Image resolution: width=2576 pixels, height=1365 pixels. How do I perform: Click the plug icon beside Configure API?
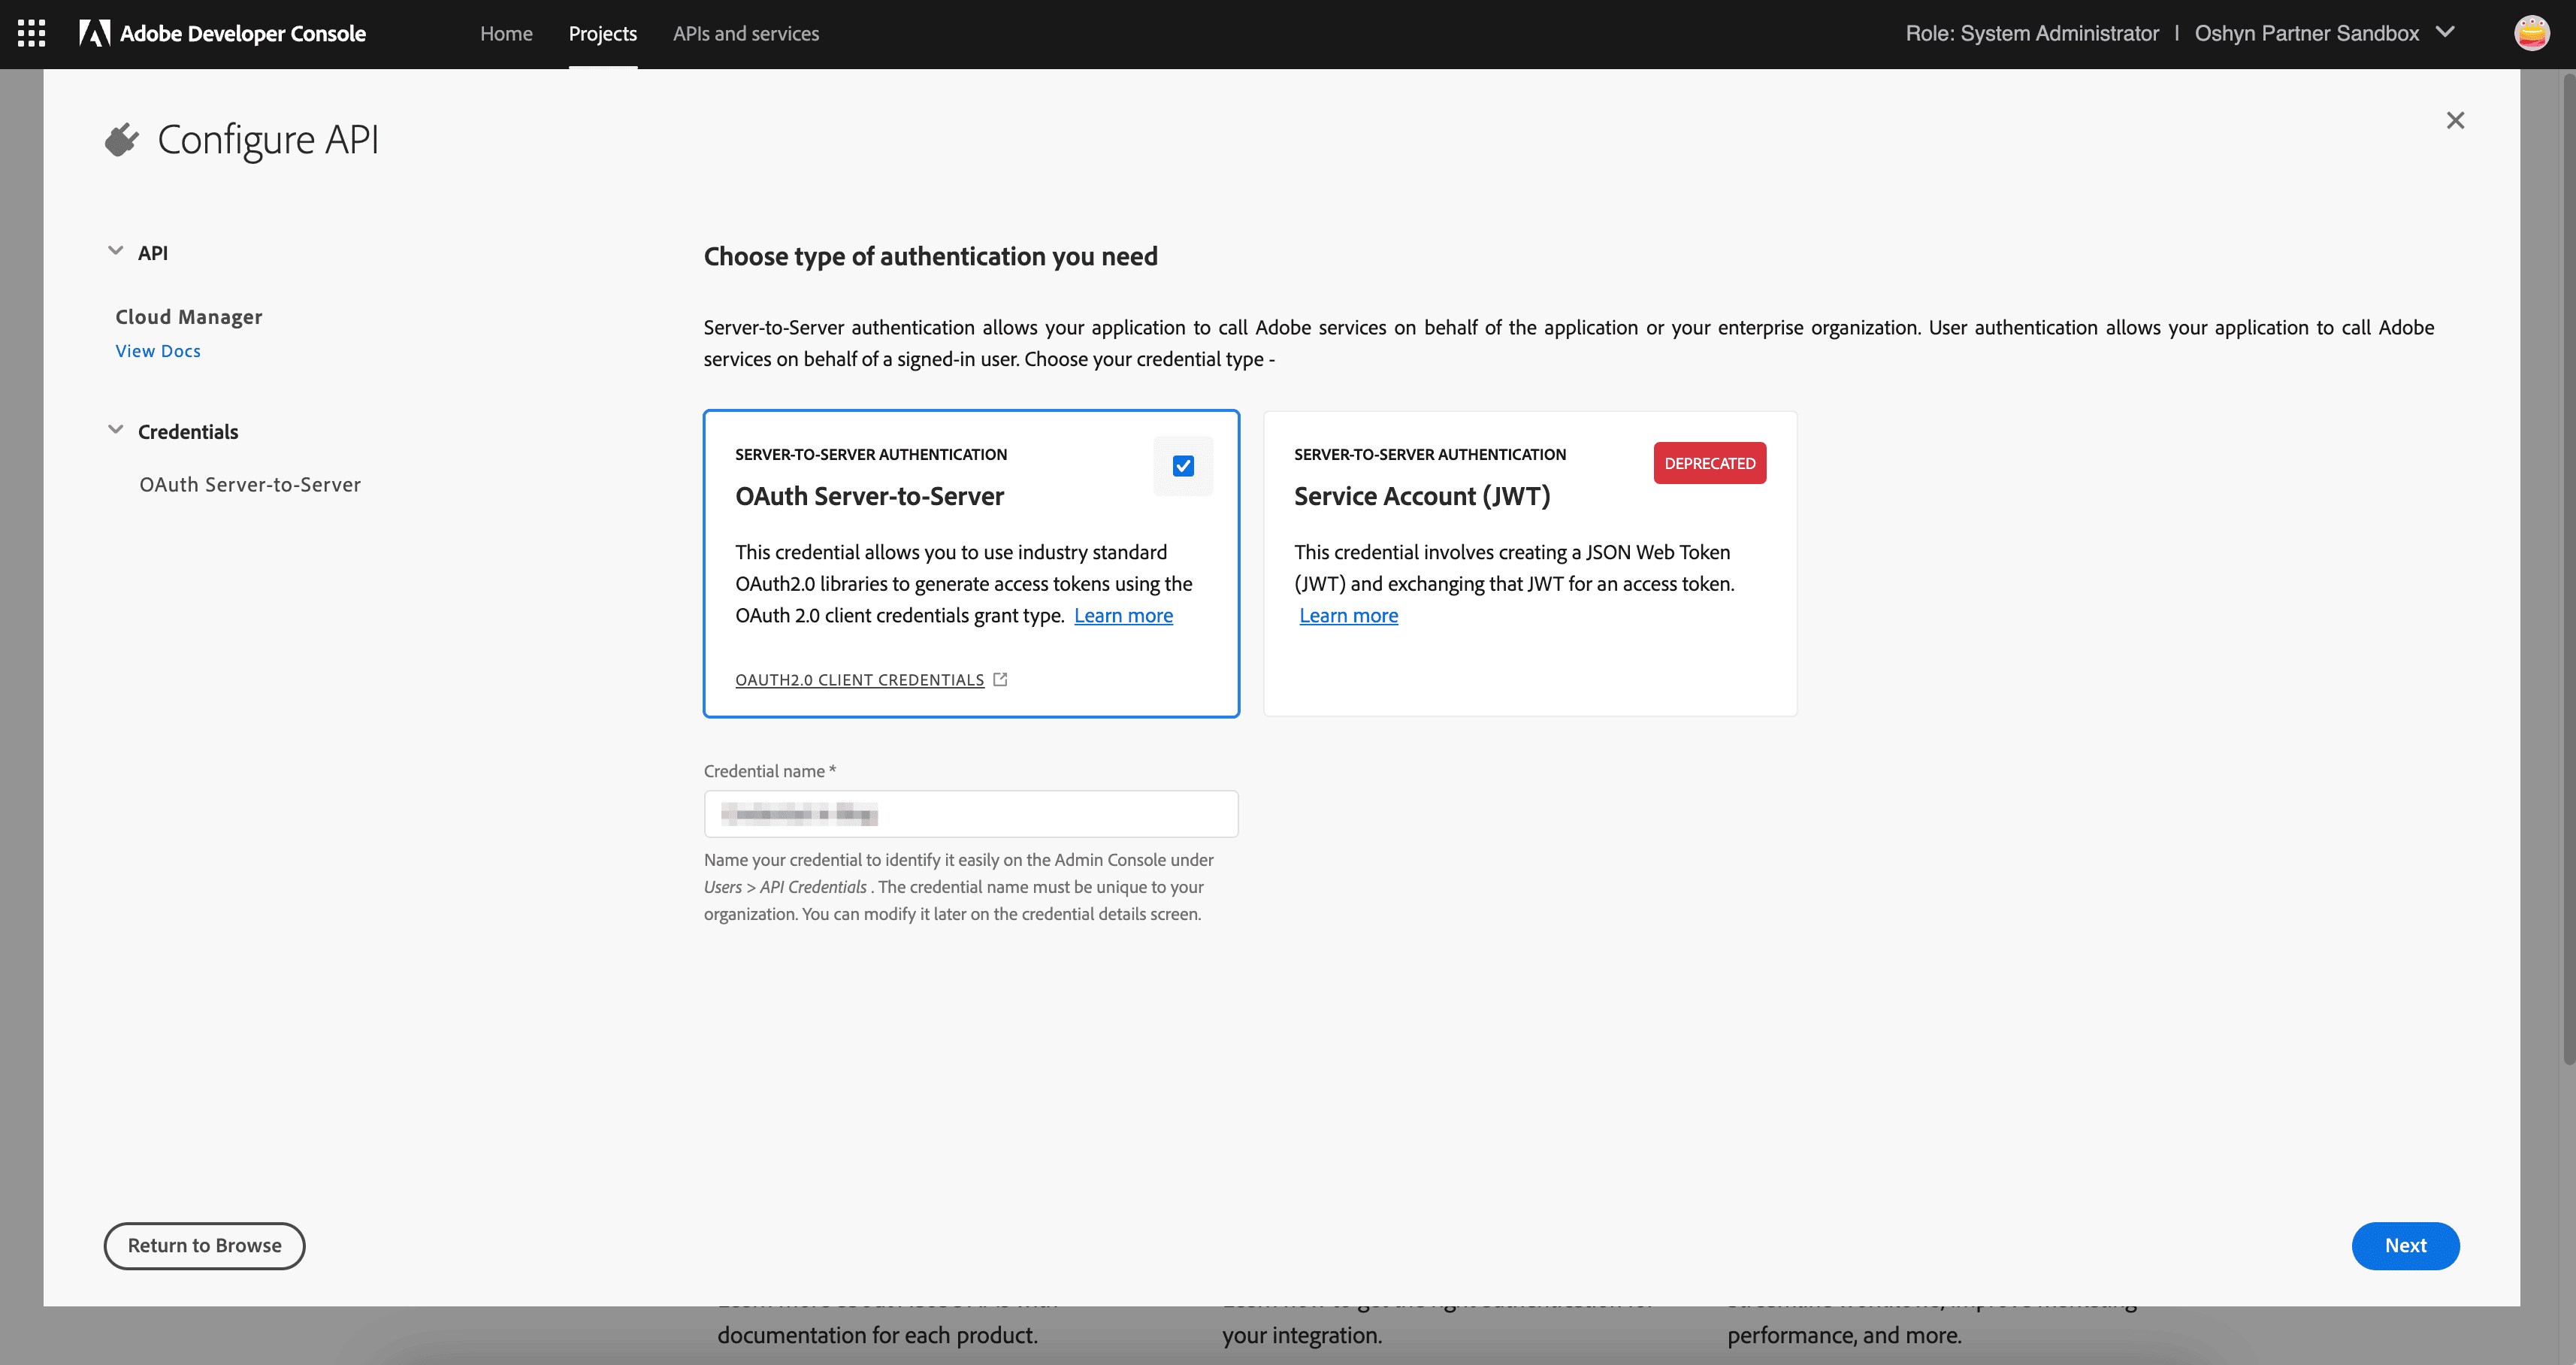[122, 140]
